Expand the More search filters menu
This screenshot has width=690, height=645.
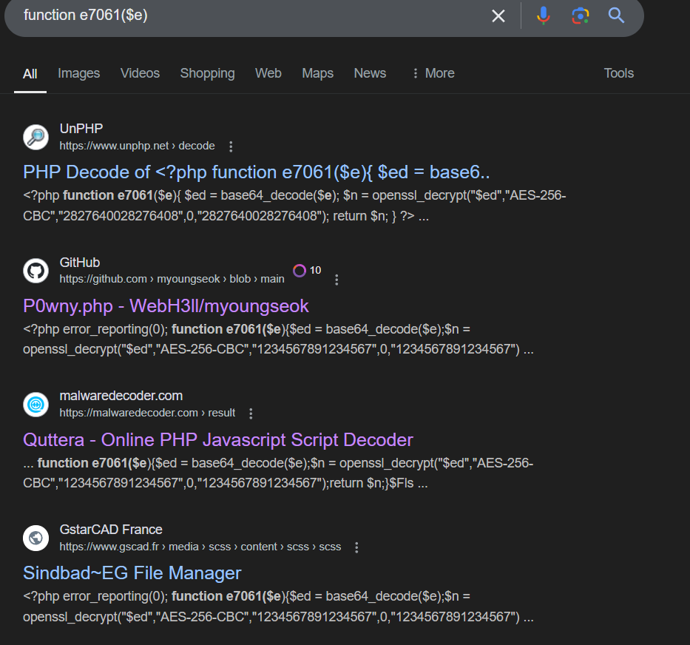(433, 73)
